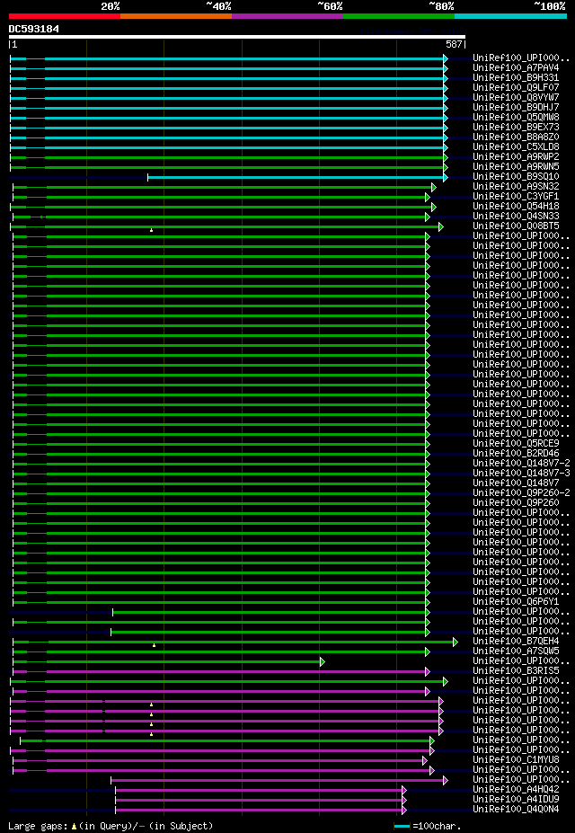Open the UniRef100_A4HQ42 hit label
575x833 pixels.
pyautogui.click(x=516, y=790)
